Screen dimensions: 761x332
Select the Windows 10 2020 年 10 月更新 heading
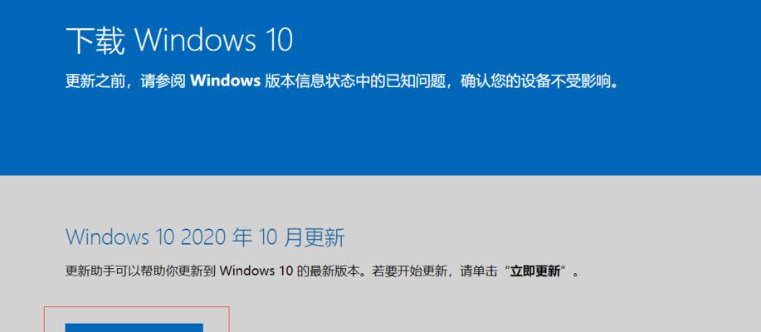tap(205, 237)
